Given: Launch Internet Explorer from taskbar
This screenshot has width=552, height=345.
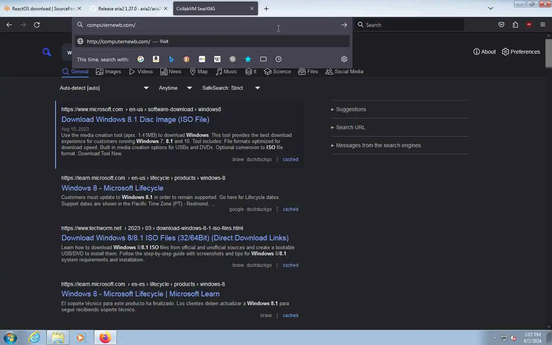Looking at the screenshot, I should point(34,338).
